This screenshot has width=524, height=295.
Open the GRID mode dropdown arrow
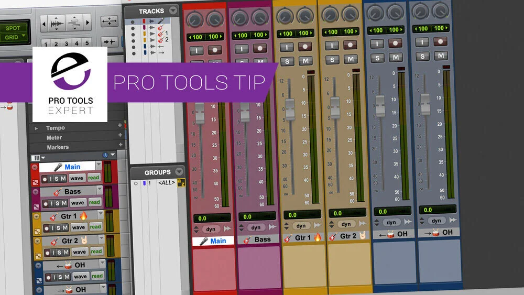[24, 36]
